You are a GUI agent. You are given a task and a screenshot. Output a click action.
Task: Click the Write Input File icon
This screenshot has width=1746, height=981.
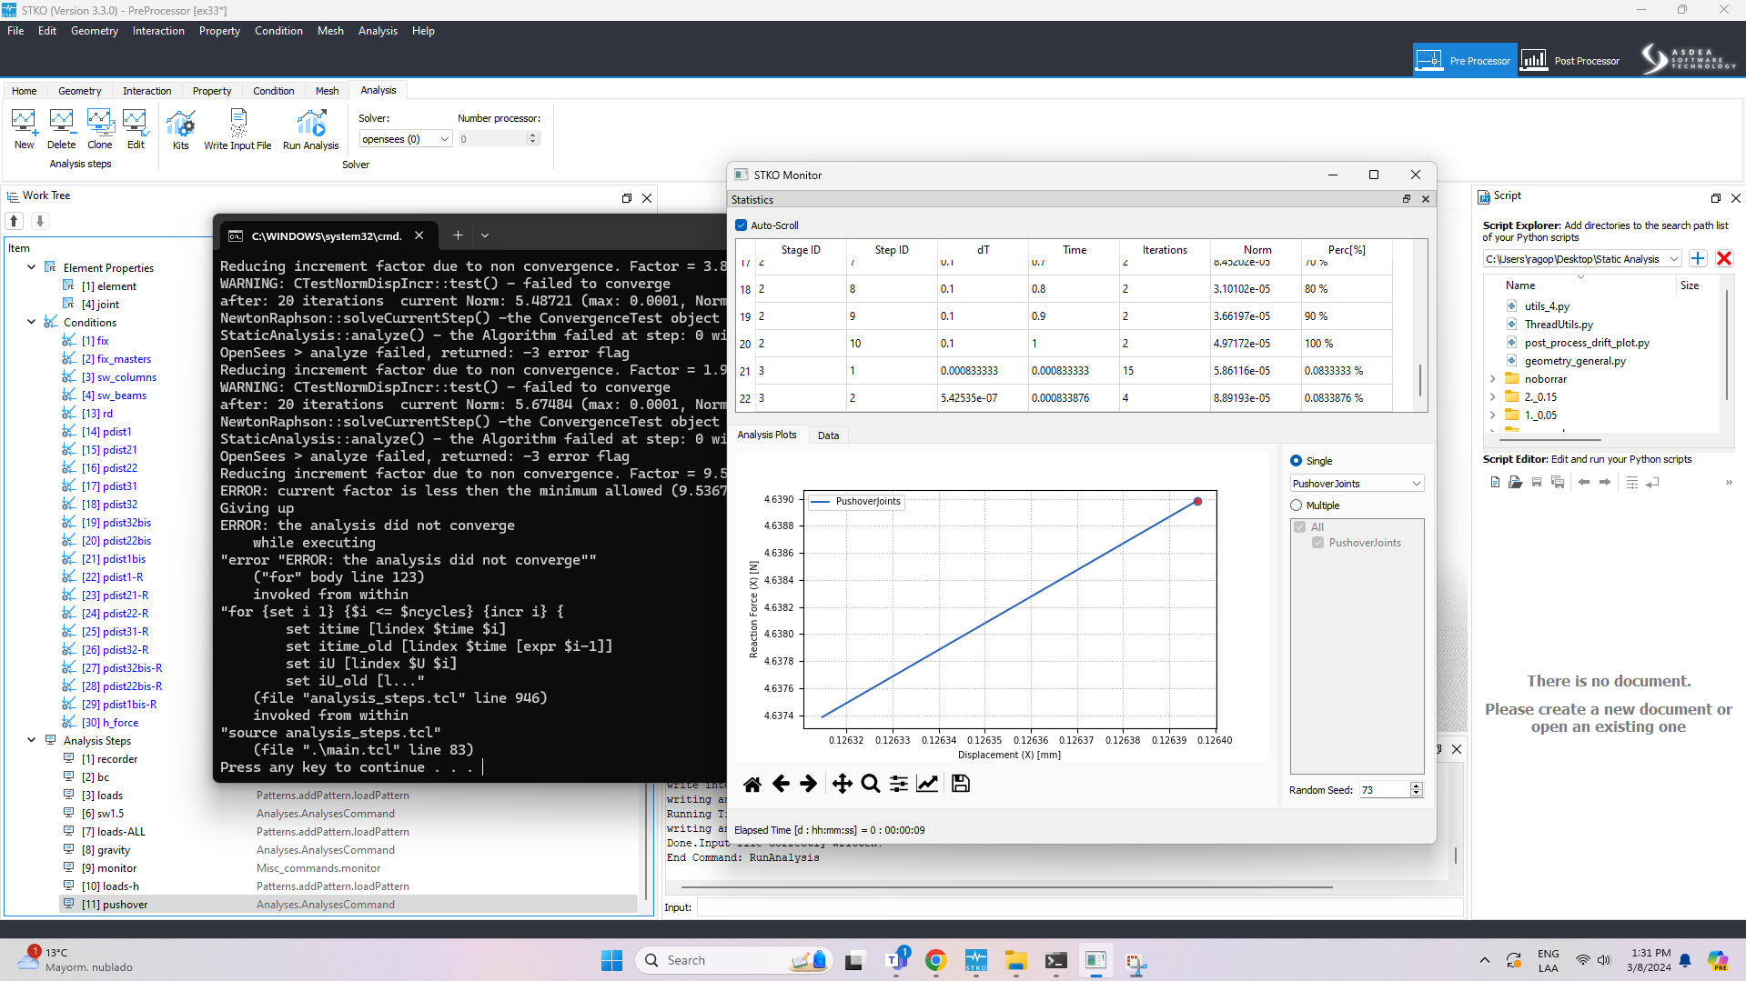[237, 129]
